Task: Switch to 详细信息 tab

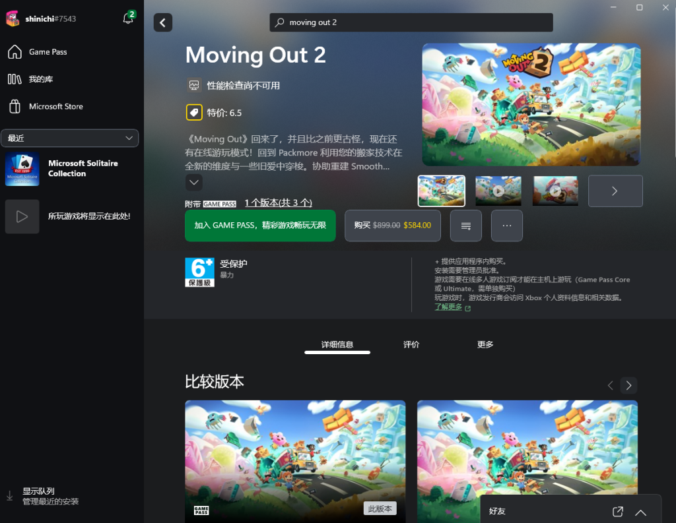Action: coord(337,345)
